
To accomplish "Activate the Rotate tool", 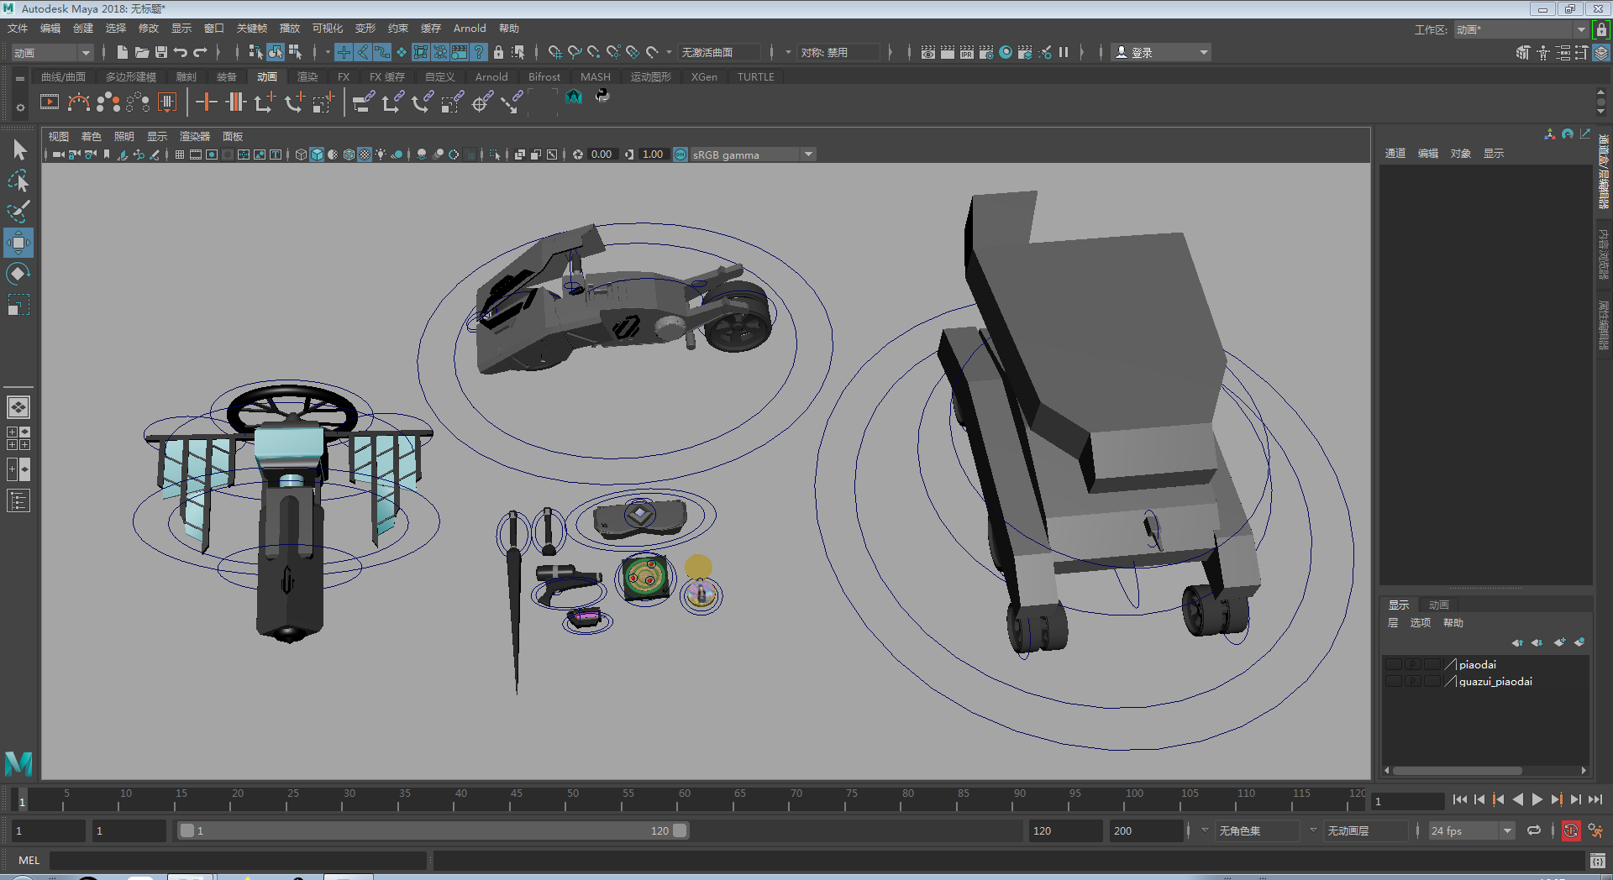I will [18, 274].
